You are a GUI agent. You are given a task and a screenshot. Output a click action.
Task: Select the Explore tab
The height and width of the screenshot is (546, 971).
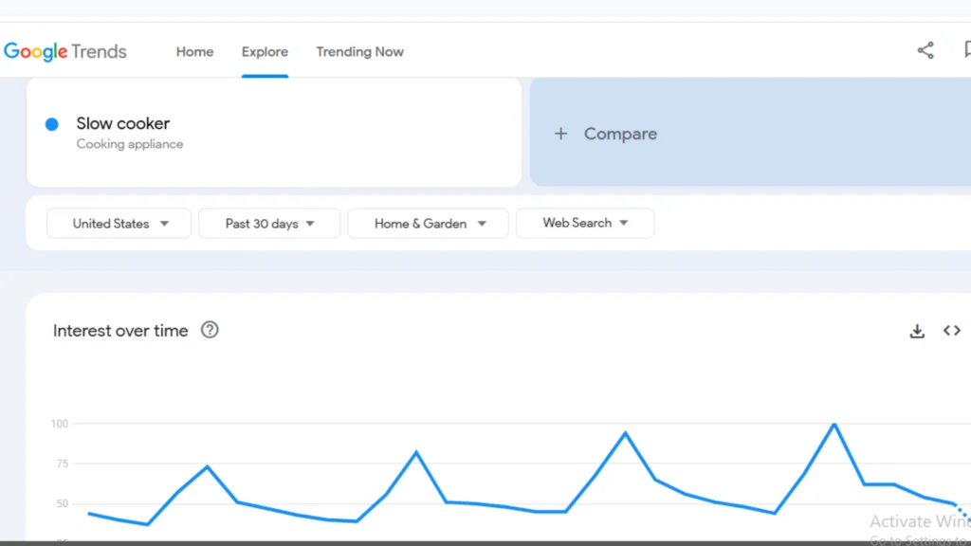tap(265, 51)
